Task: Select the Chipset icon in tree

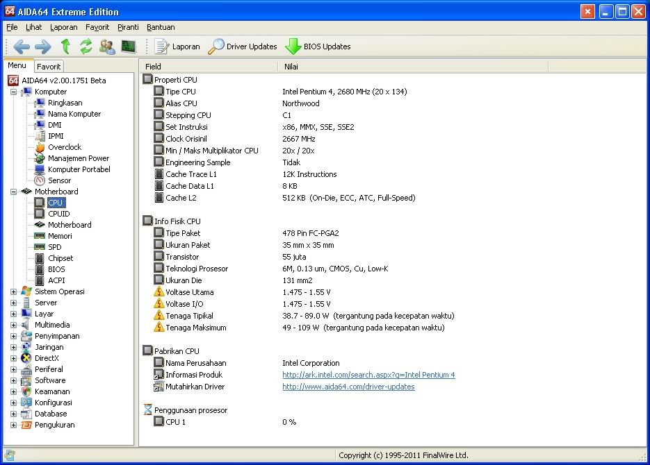Action: (x=40, y=258)
